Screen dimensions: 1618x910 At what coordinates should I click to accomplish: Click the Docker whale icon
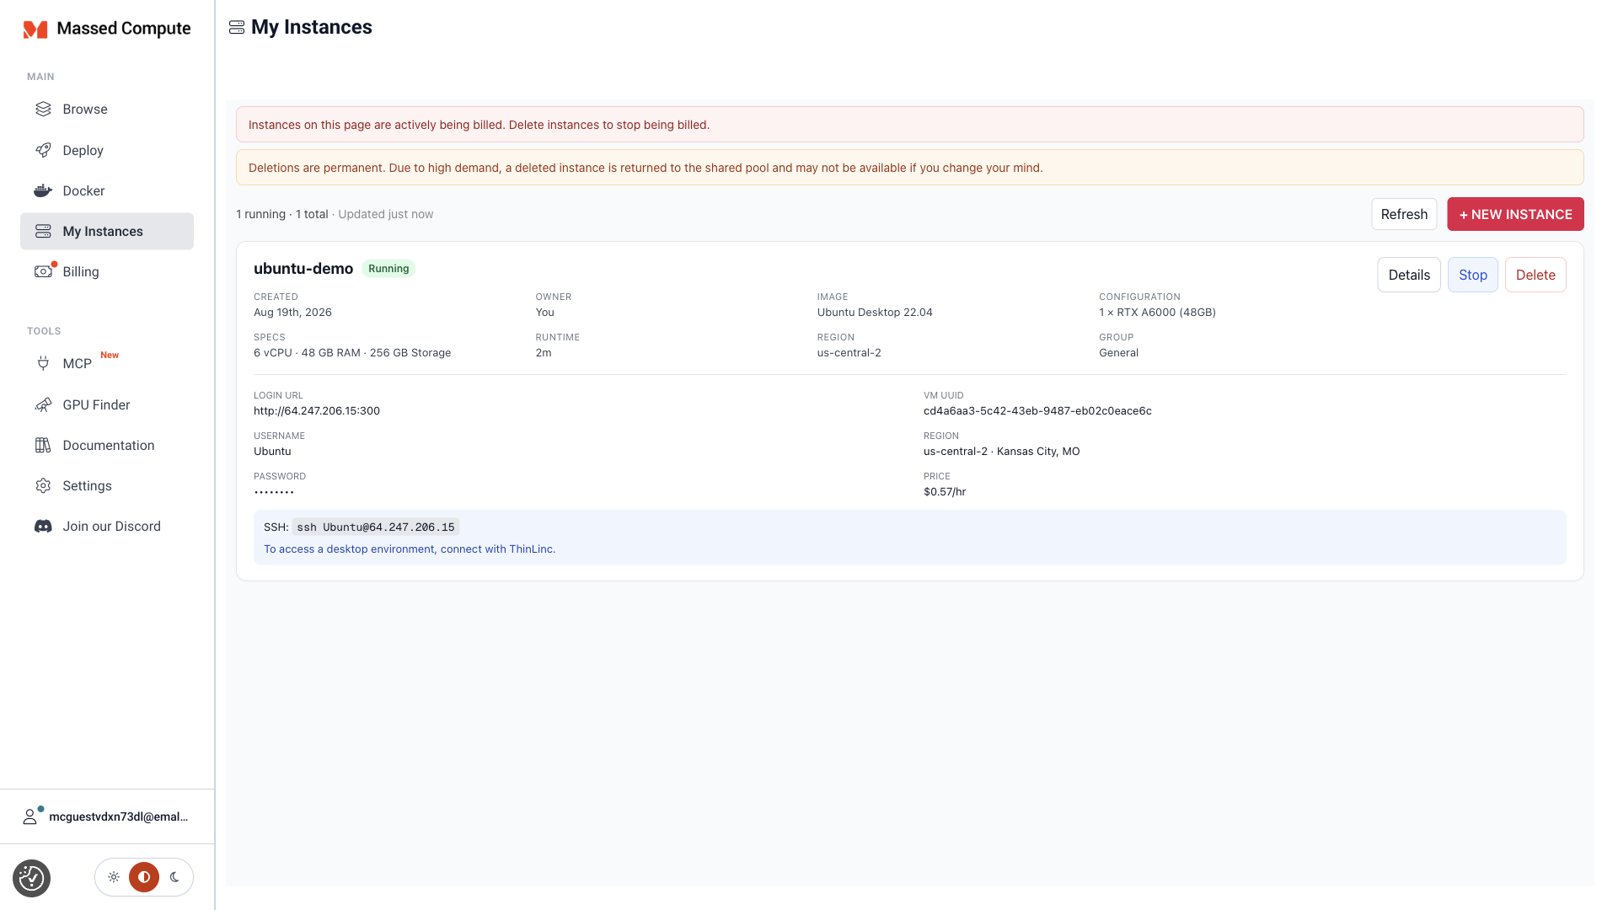pos(43,190)
